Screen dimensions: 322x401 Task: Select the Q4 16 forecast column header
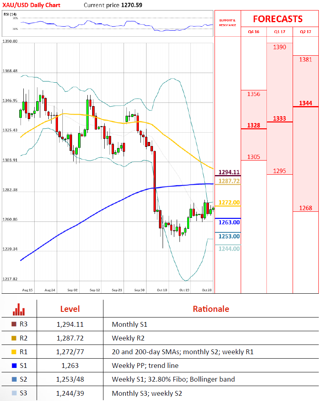(254, 32)
